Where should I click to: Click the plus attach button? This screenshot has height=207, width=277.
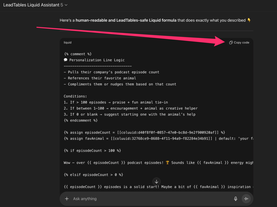pos(67,199)
